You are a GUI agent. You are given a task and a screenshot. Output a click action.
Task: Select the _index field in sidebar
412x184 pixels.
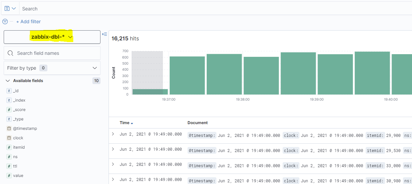(19, 100)
